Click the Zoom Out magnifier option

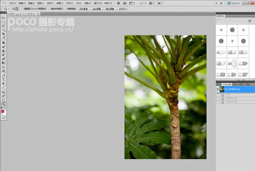click(17, 9)
